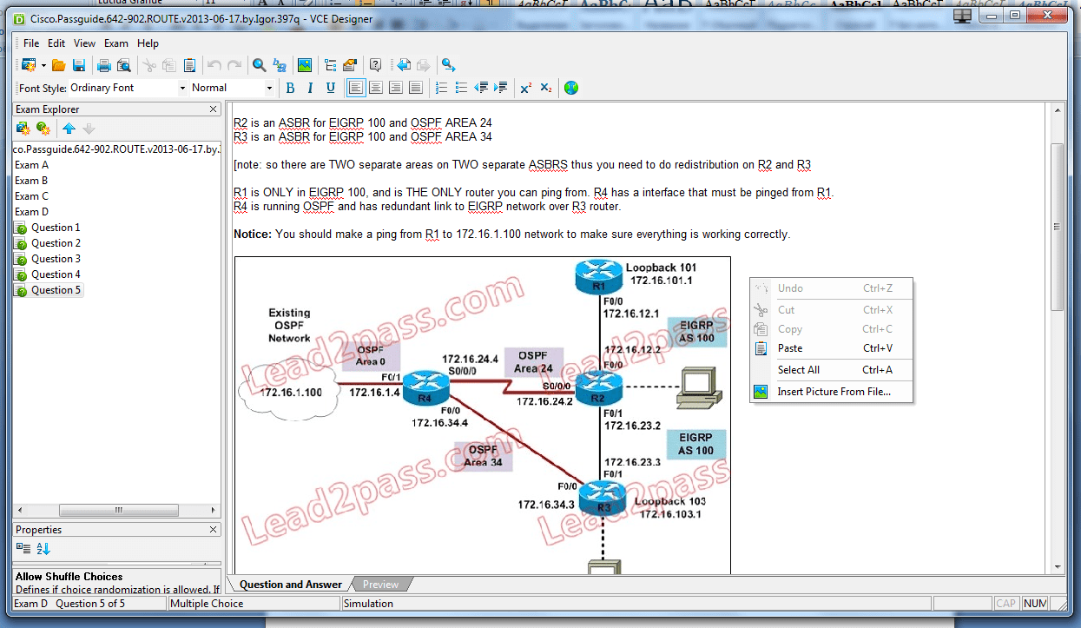Apply Superscript formatting
This screenshot has width=1081, height=628.
526,88
